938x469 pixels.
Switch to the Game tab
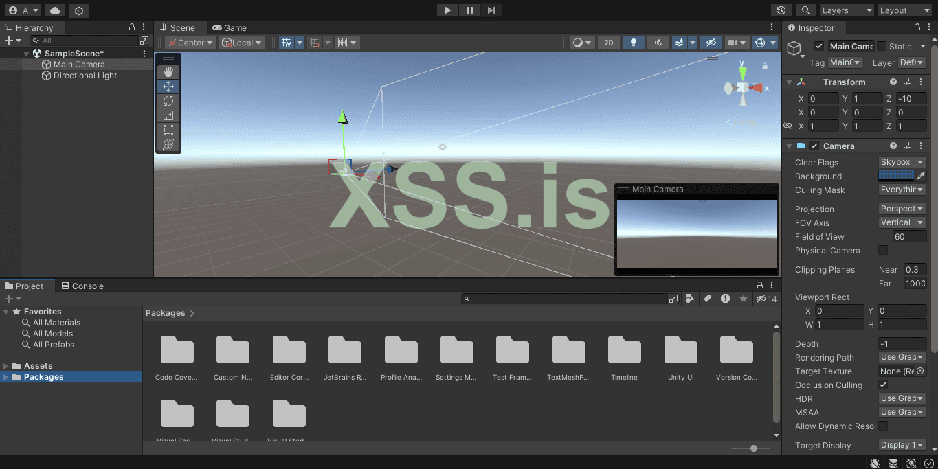point(230,28)
